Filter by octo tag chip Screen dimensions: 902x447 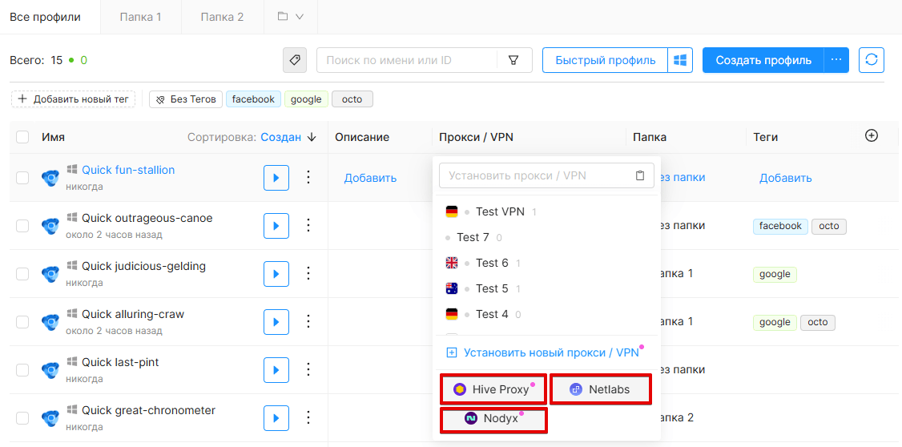pos(352,99)
